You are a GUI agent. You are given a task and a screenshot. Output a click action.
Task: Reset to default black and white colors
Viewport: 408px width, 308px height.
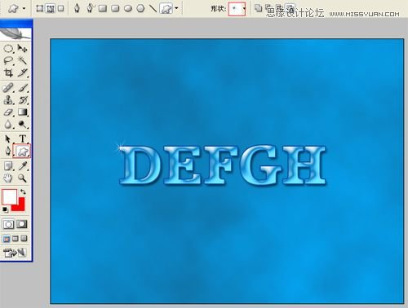[5, 209]
